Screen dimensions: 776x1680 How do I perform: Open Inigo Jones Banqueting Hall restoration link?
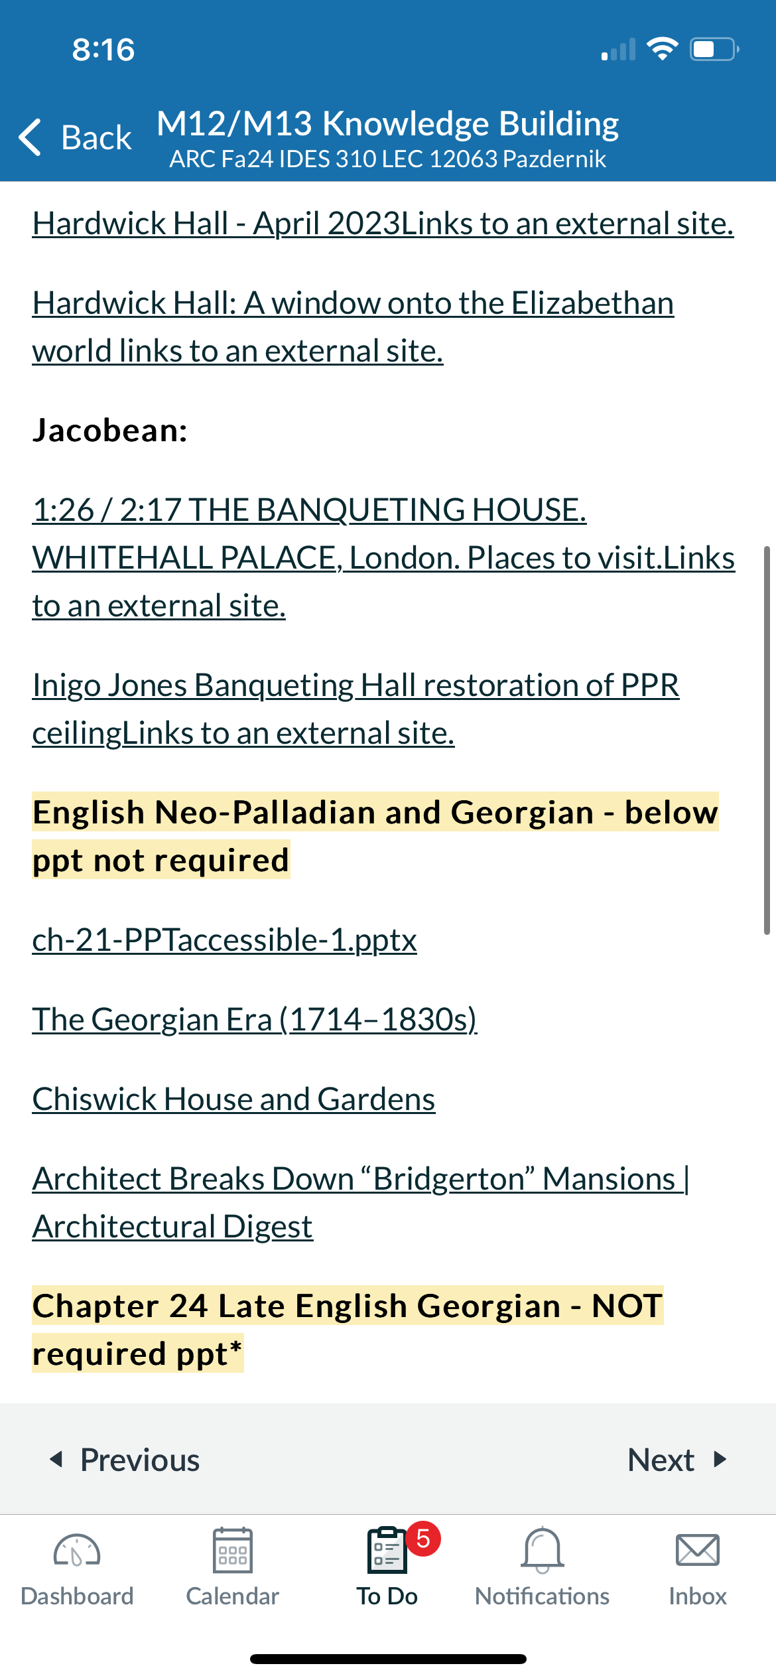356,709
